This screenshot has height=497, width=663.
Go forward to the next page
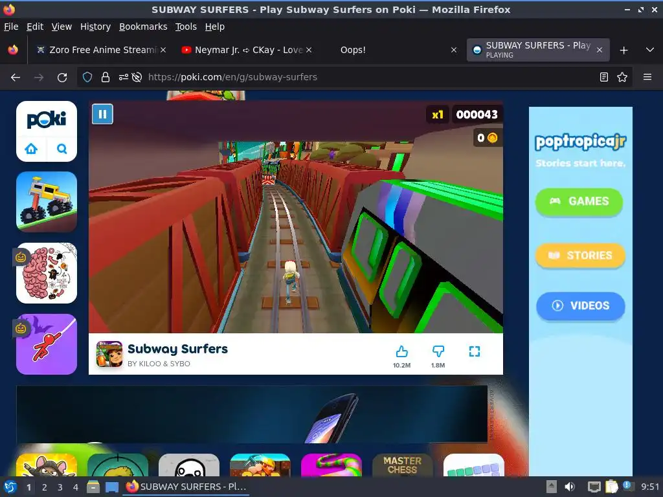39,78
